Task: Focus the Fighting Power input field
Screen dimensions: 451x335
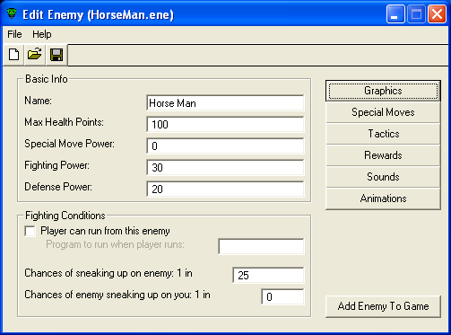Action: (225, 168)
